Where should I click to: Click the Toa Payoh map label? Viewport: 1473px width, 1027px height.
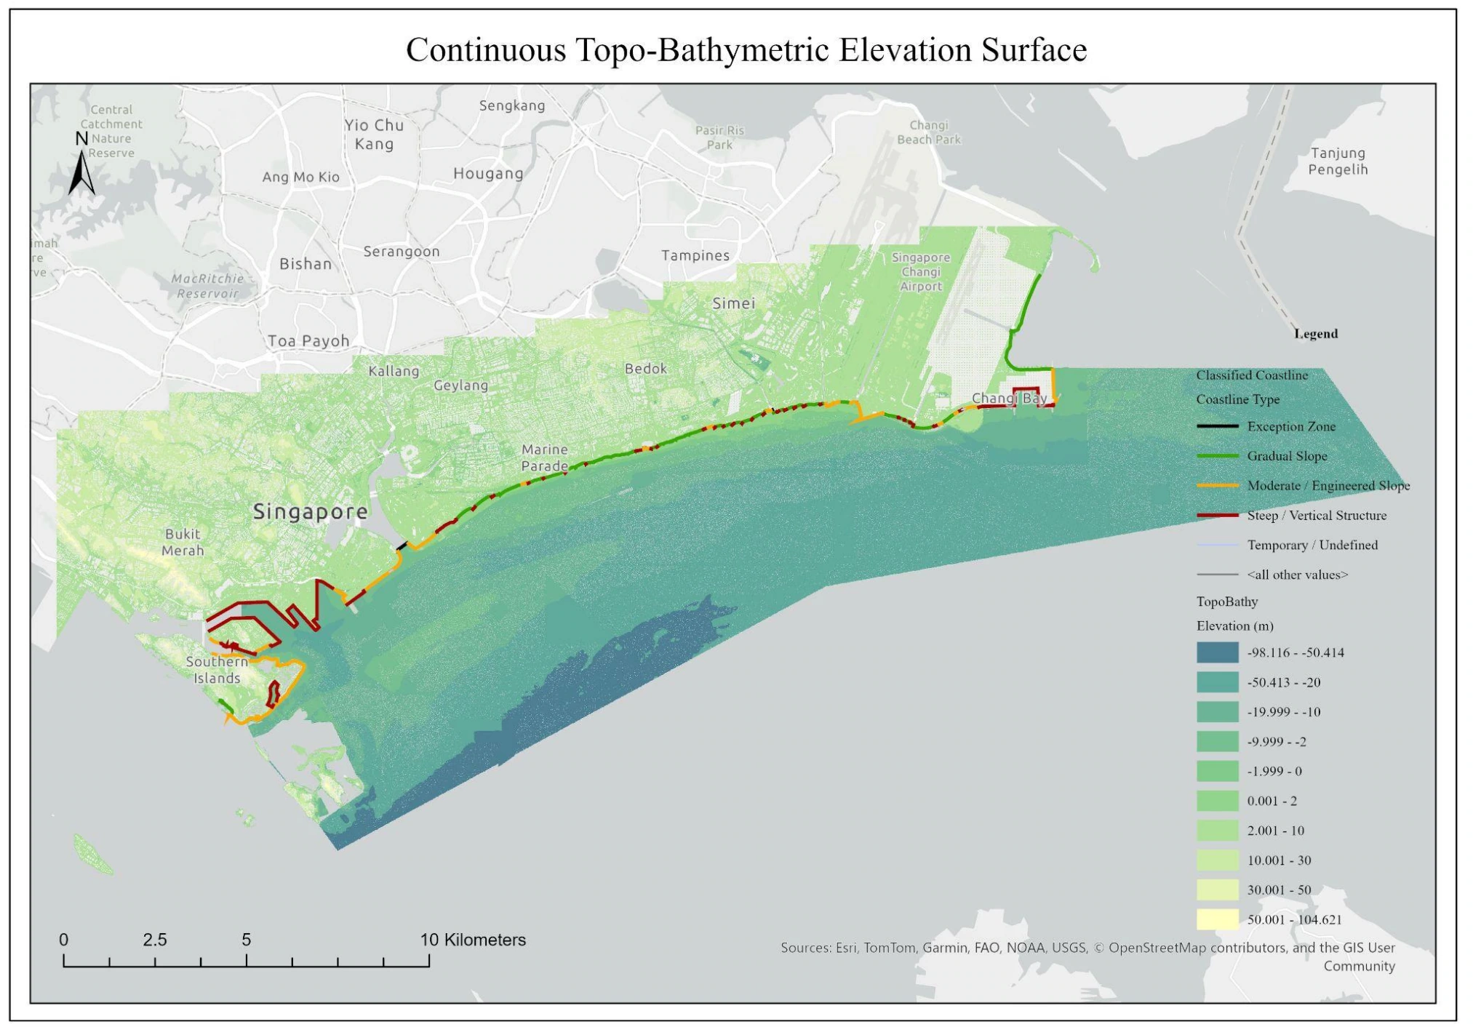[x=308, y=341]
